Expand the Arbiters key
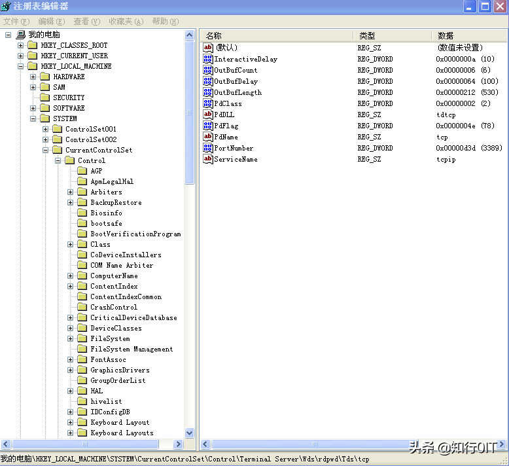Image resolution: width=509 pixels, height=466 pixels. click(x=70, y=192)
